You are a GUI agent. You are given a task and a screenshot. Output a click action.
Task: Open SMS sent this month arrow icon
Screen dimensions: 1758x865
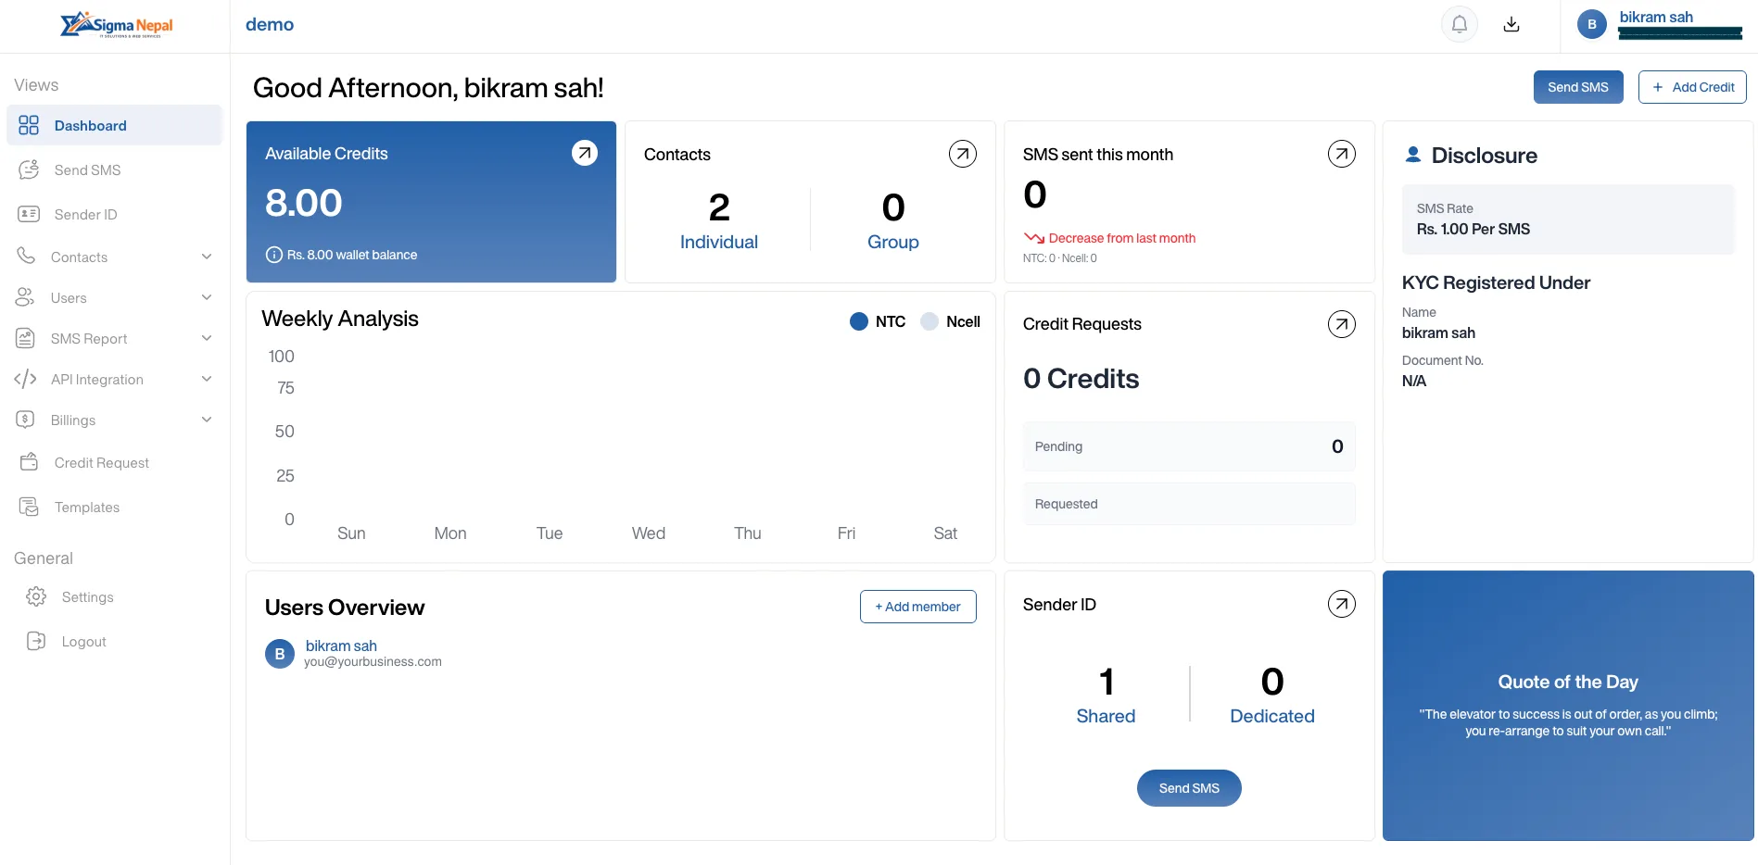click(x=1341, y=154)
